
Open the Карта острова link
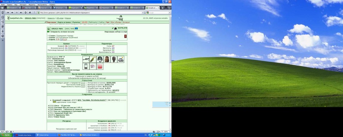coord(64,22)
